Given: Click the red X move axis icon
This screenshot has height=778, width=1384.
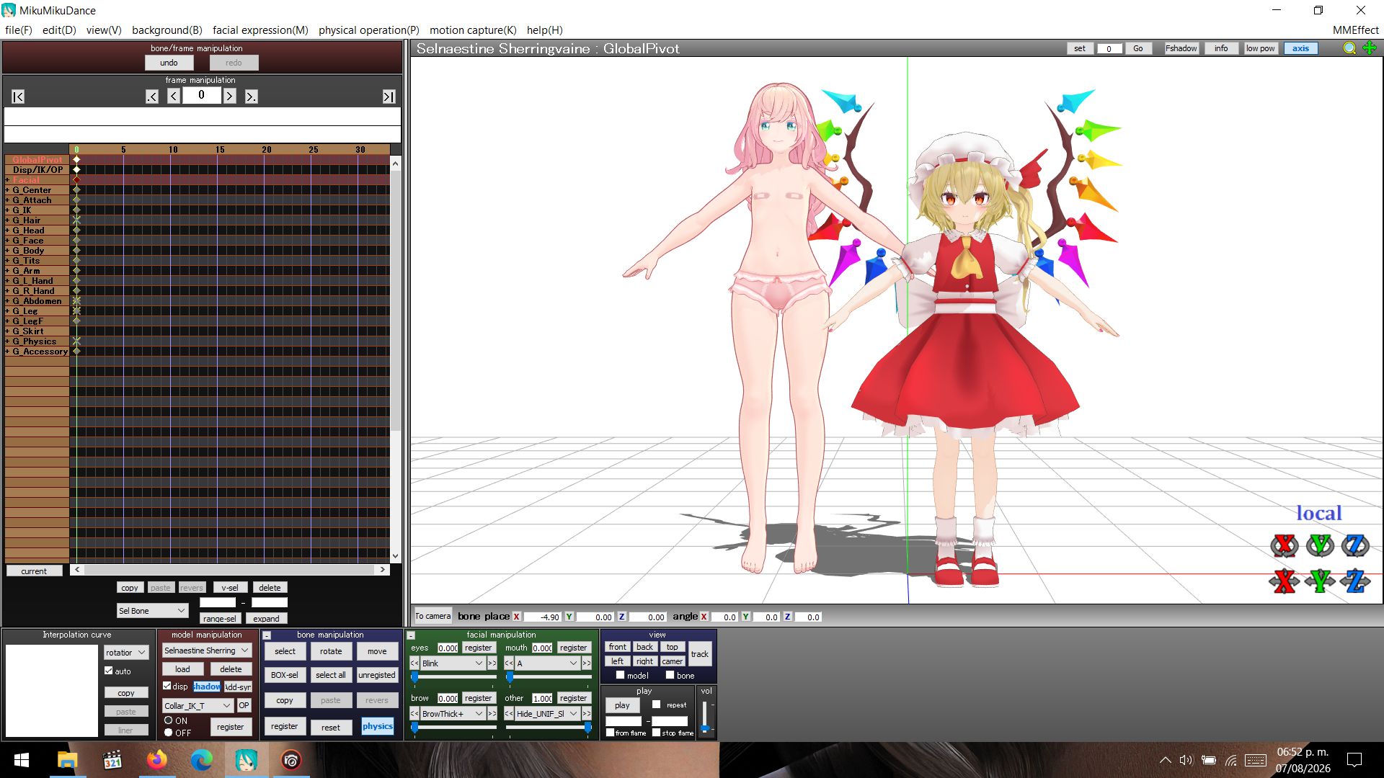Looking at the screenshot, I should 1284,581.
